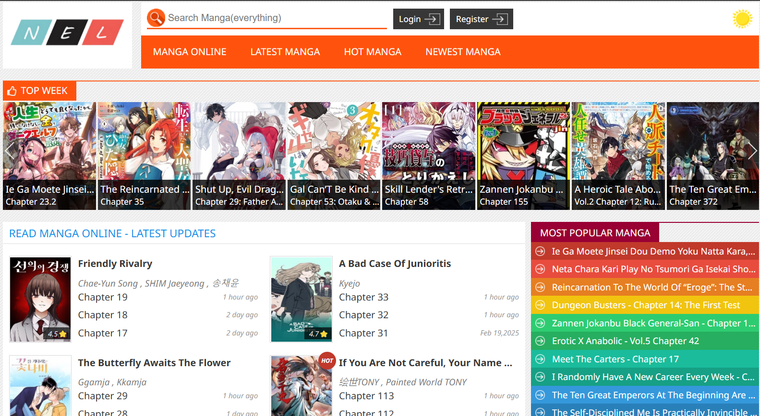Click arrow icon beside Zannen Jokanbu Black General entry

(x=540, y=323)
